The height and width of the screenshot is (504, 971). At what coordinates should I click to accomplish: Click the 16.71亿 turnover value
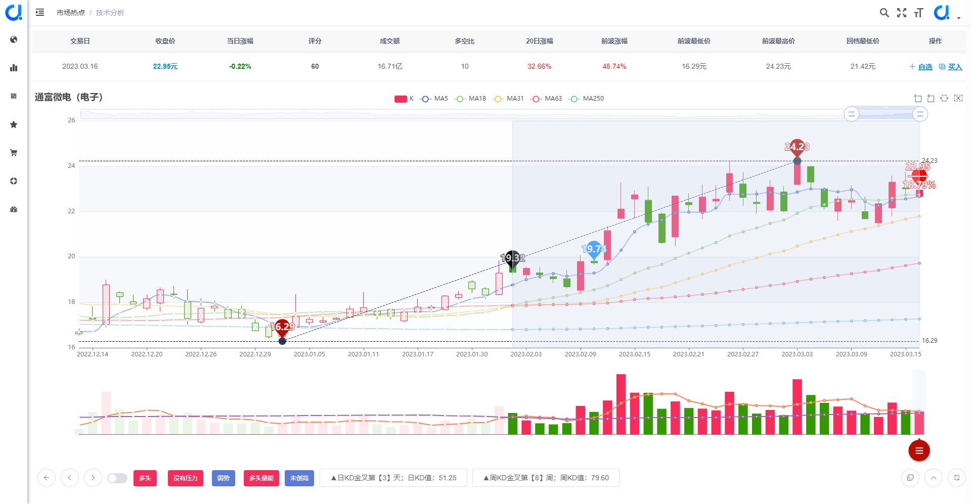click(390, 66)
